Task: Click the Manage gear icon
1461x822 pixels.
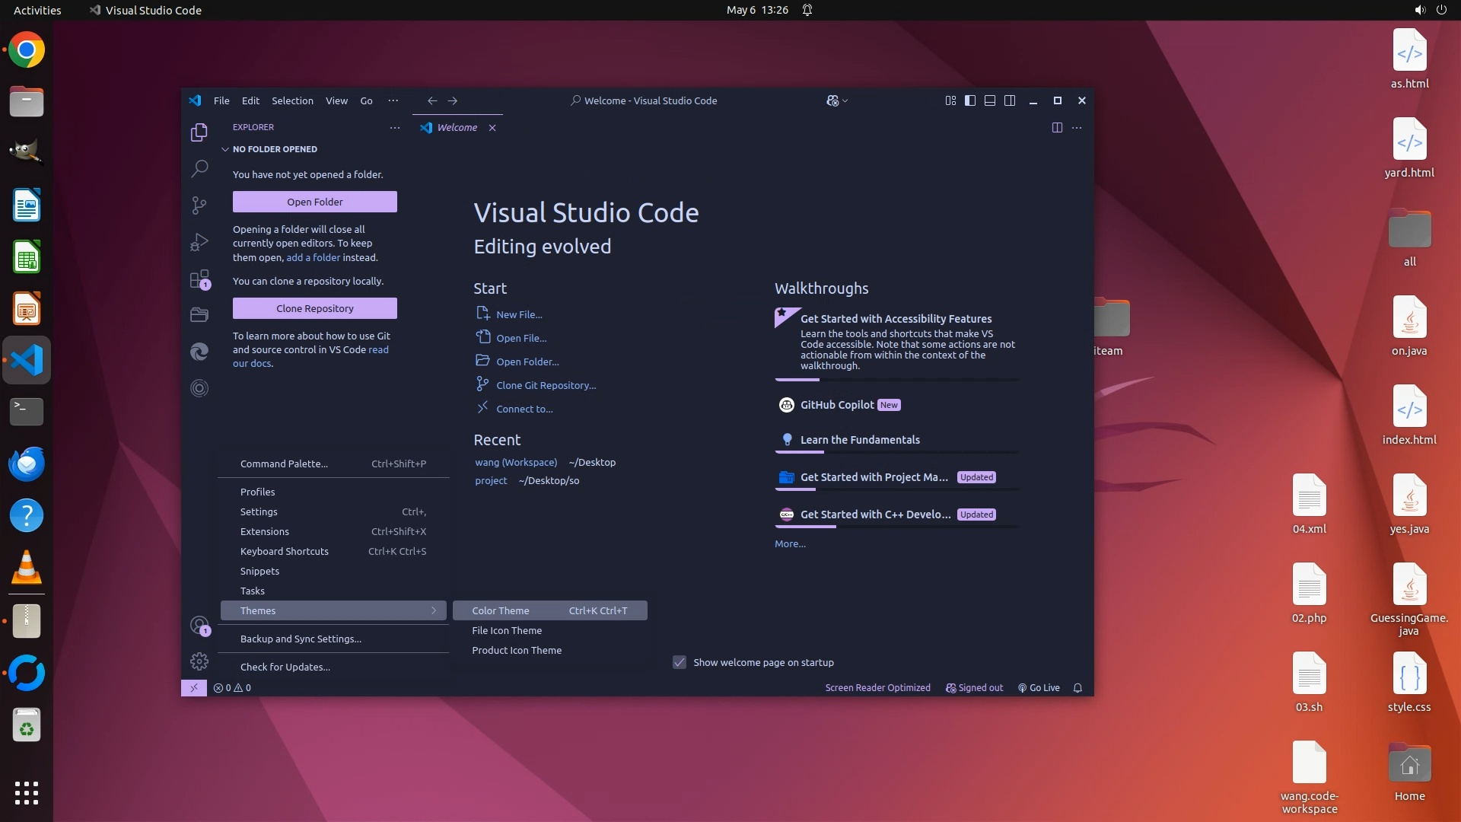Action: point(199,661)
